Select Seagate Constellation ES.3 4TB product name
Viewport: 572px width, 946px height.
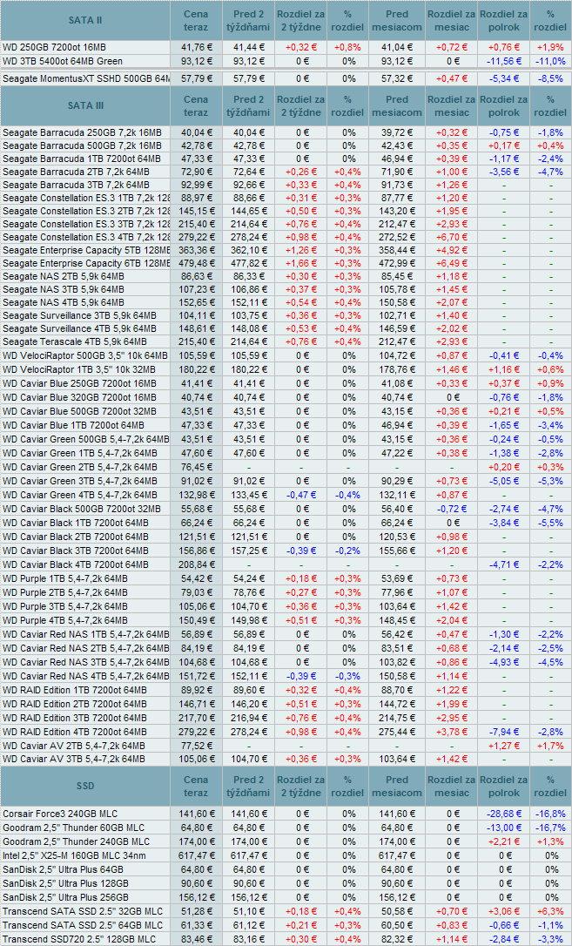coord(85,237)
